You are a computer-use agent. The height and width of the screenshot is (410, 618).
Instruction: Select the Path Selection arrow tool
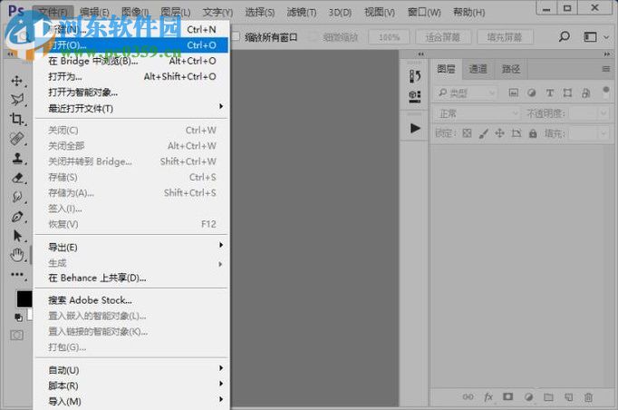coord(17,236)
